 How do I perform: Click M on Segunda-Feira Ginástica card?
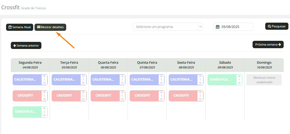pyautogui.click(x=44, y=115)
